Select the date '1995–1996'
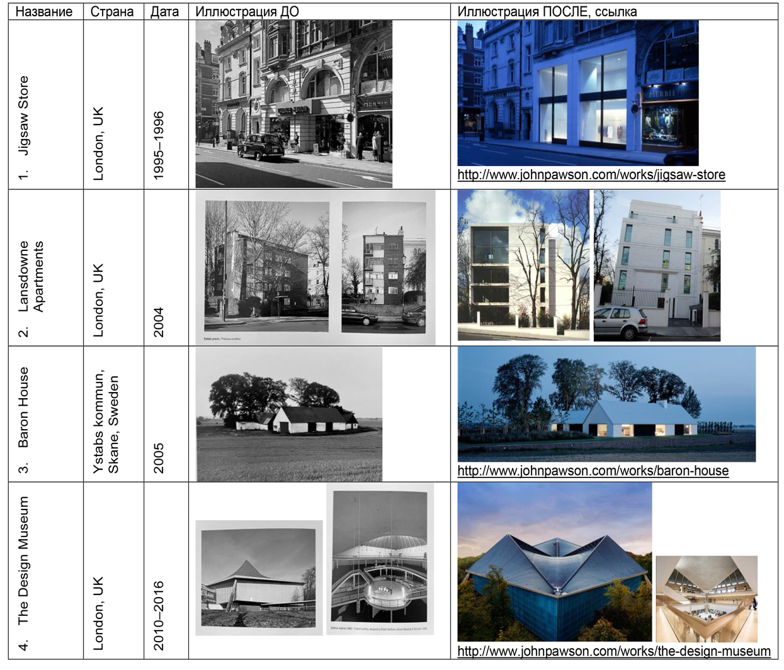Screen dimensions: 784x670 (159, 145)
